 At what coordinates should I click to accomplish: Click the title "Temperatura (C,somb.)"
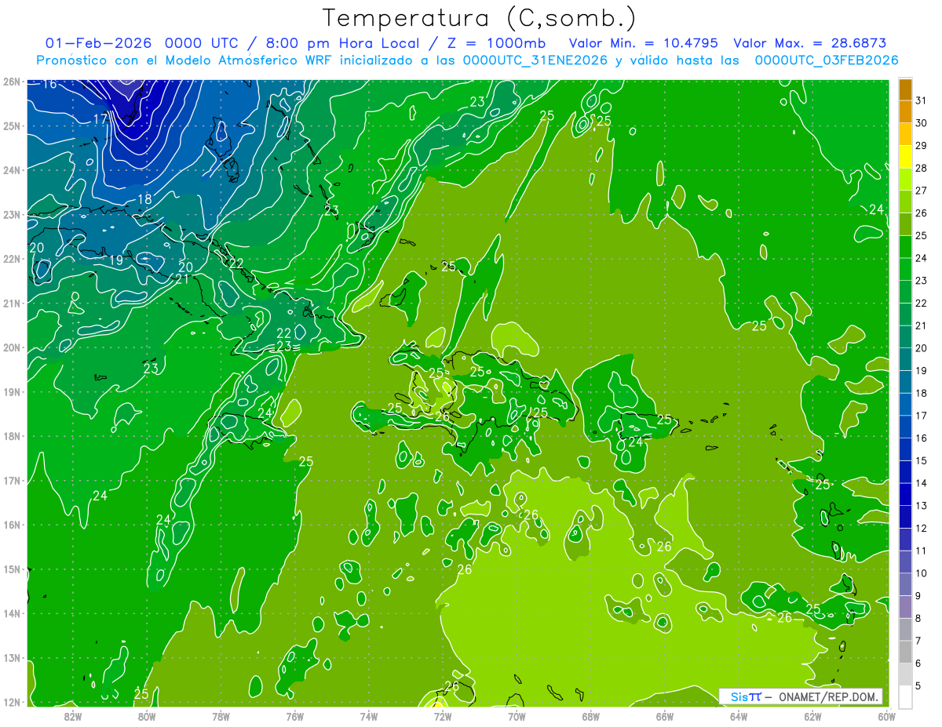pos(480,18)
